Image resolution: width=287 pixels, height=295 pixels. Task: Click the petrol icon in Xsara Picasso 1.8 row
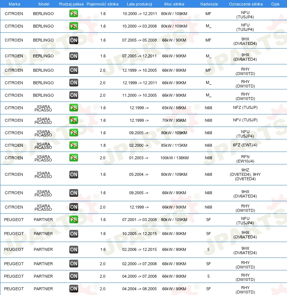73,145
